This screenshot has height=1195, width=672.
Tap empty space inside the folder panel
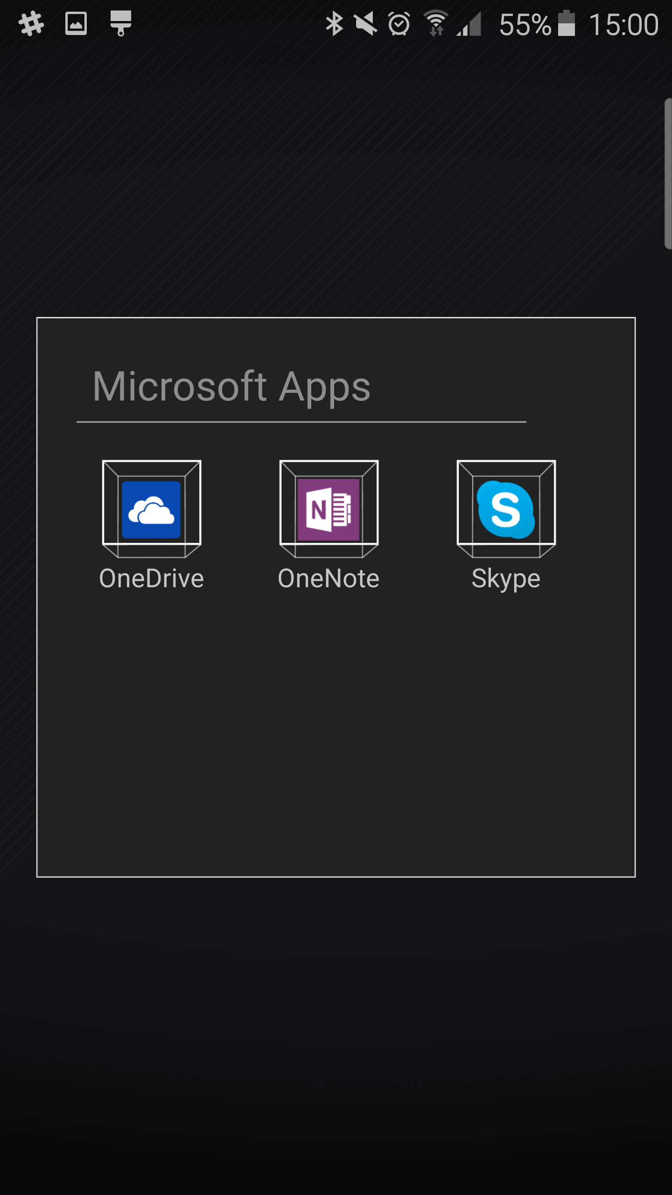click(336, 738)
